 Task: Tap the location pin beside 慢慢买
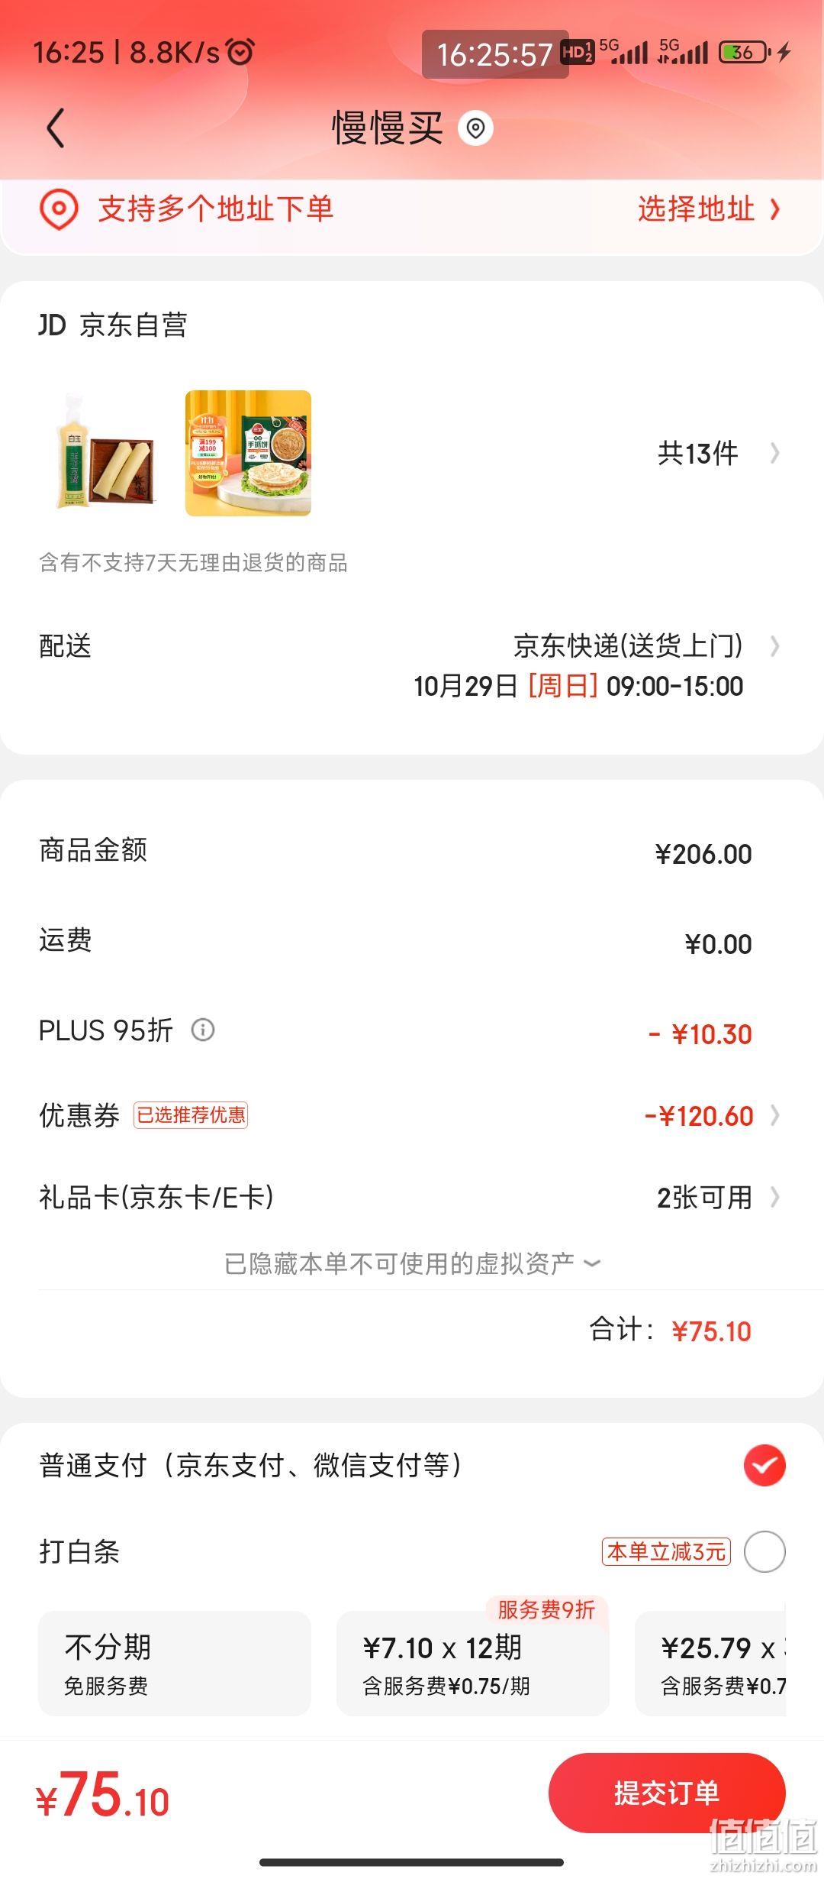coord(475,128)
